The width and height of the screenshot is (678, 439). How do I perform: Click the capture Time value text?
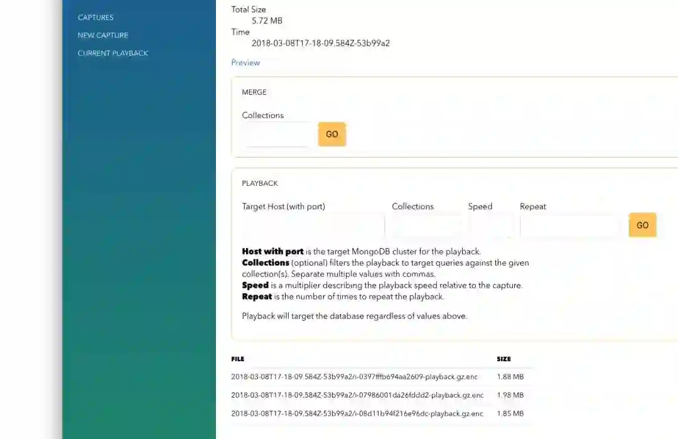coord(321,43)
